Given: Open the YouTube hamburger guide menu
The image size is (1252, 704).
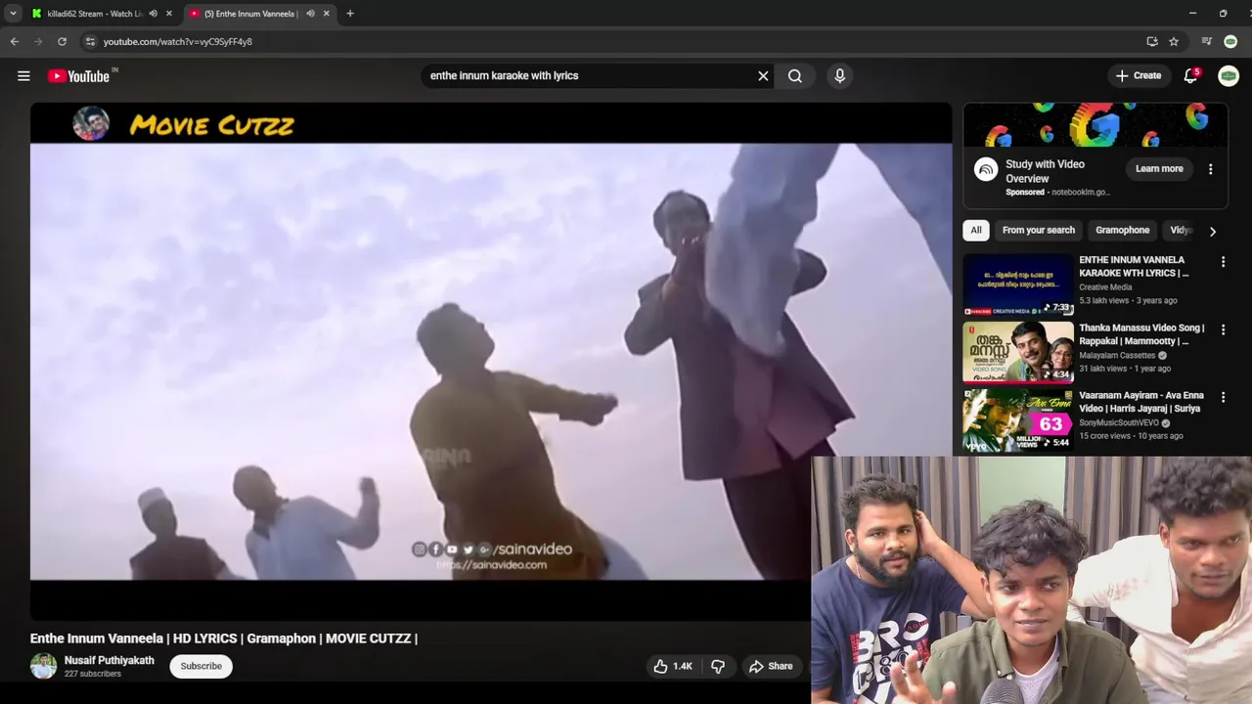Looking at the screenshot, I should (x=23, y=75).
